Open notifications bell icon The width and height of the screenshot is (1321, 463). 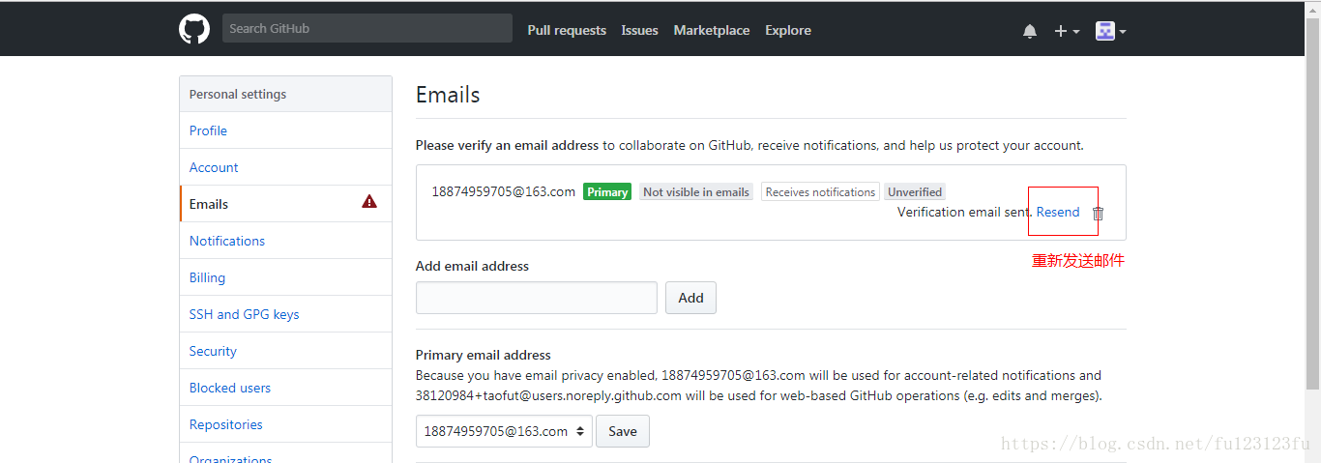pyautogui.click(x=1030, y=31)
